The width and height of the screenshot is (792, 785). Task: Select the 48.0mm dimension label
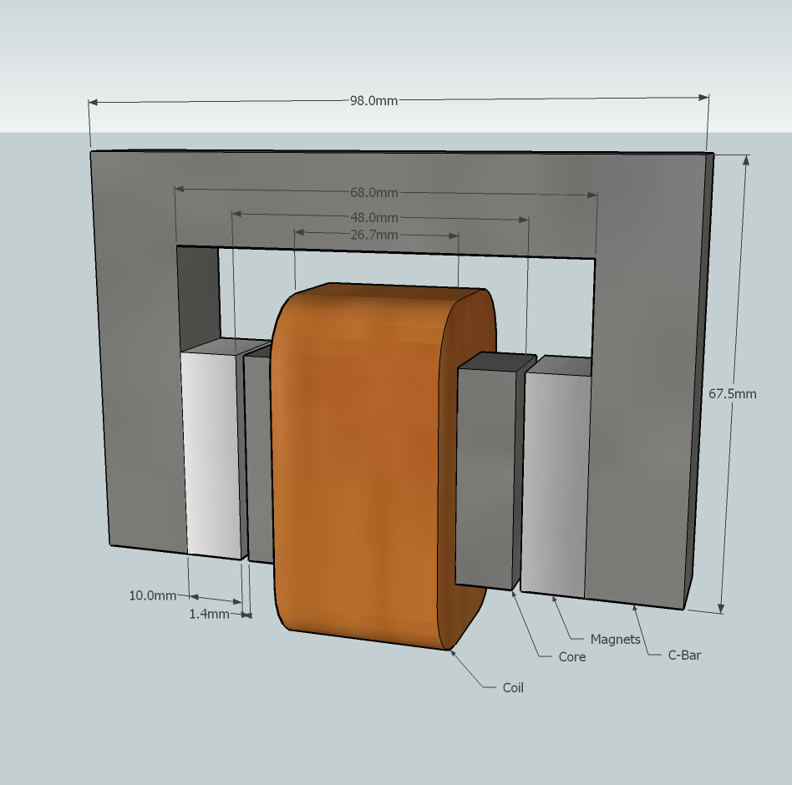(x=373, y=218)
